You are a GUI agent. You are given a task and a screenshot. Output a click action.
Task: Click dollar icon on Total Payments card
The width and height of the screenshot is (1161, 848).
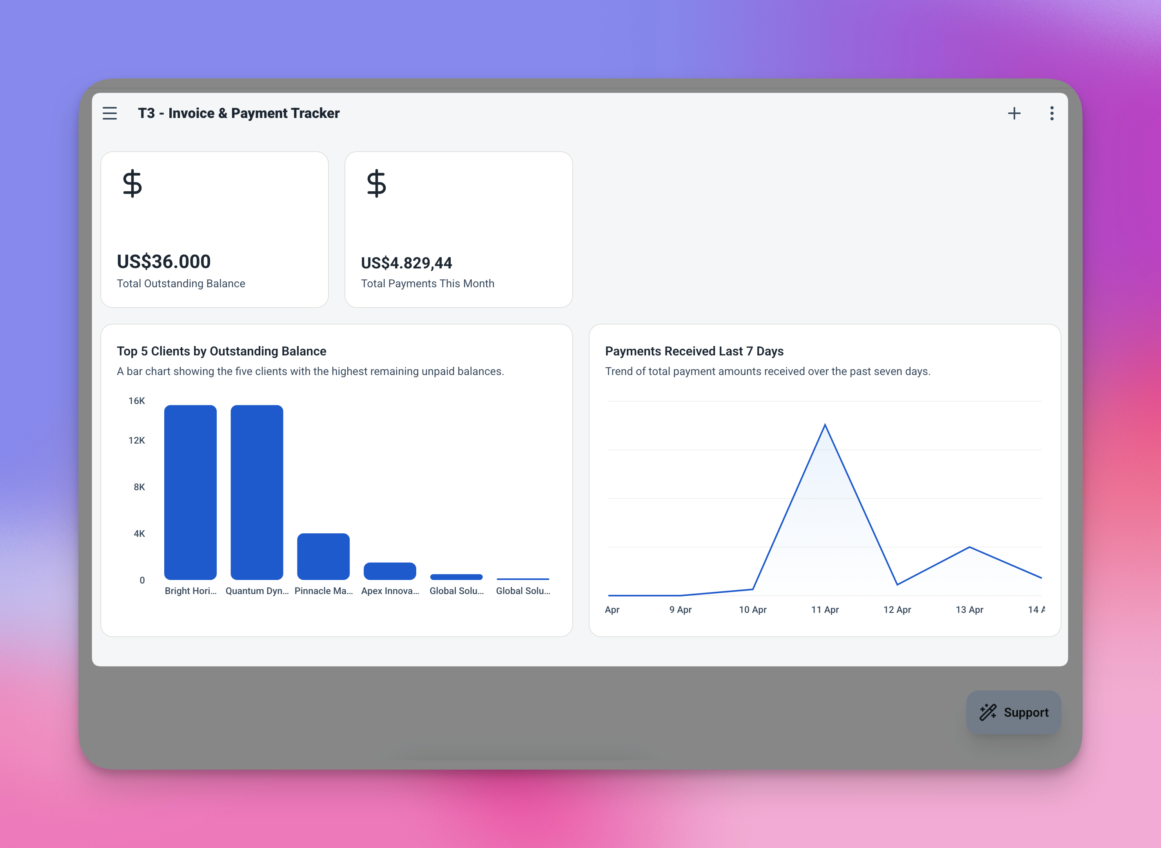pyautogui.click(x=376, y=184)
